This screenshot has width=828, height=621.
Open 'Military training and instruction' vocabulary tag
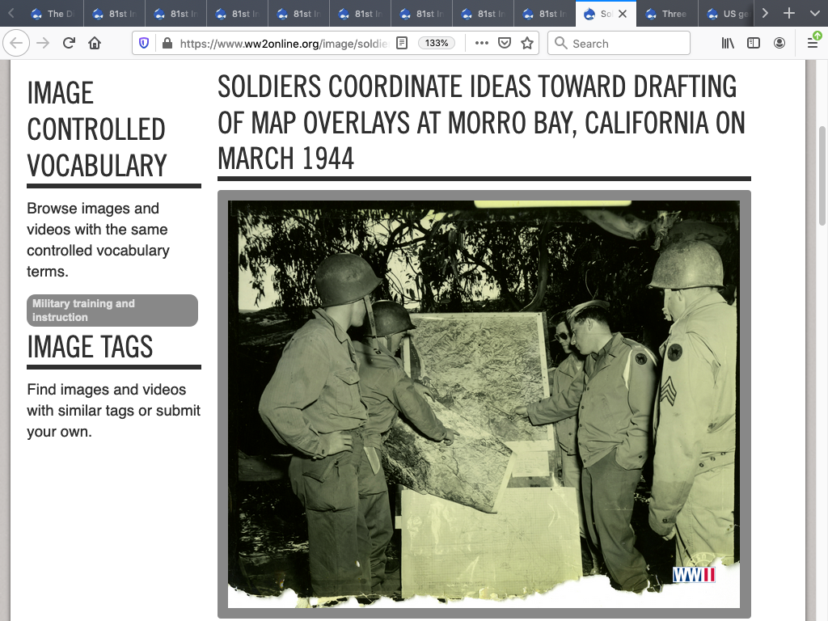112,310
